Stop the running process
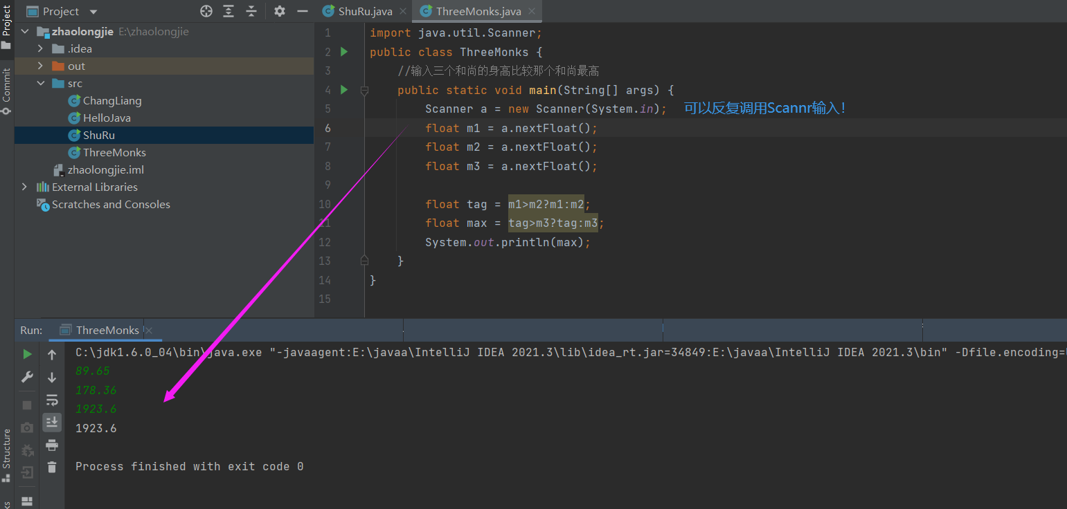The image size is (1067, 509). 27,405
